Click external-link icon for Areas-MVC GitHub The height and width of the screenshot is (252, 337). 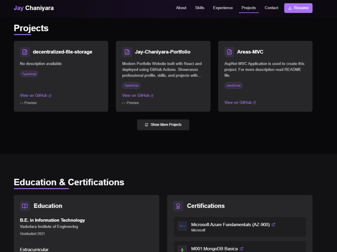pyautogui.click(x=254, y=102)
